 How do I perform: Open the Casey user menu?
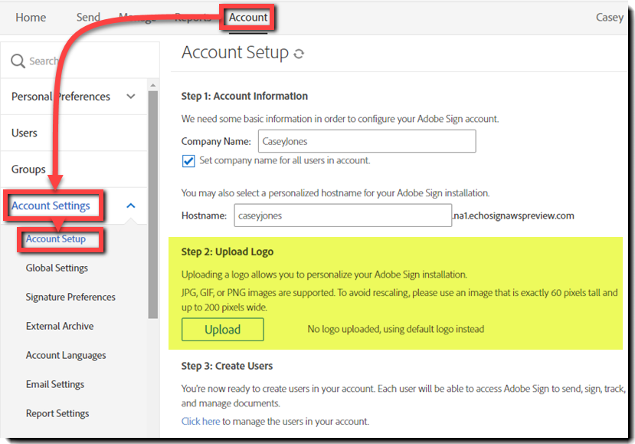[x=609, y=17]
